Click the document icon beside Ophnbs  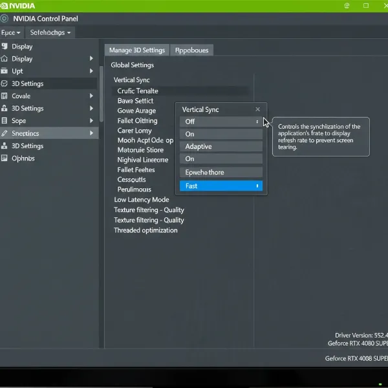tap(5, 158)
